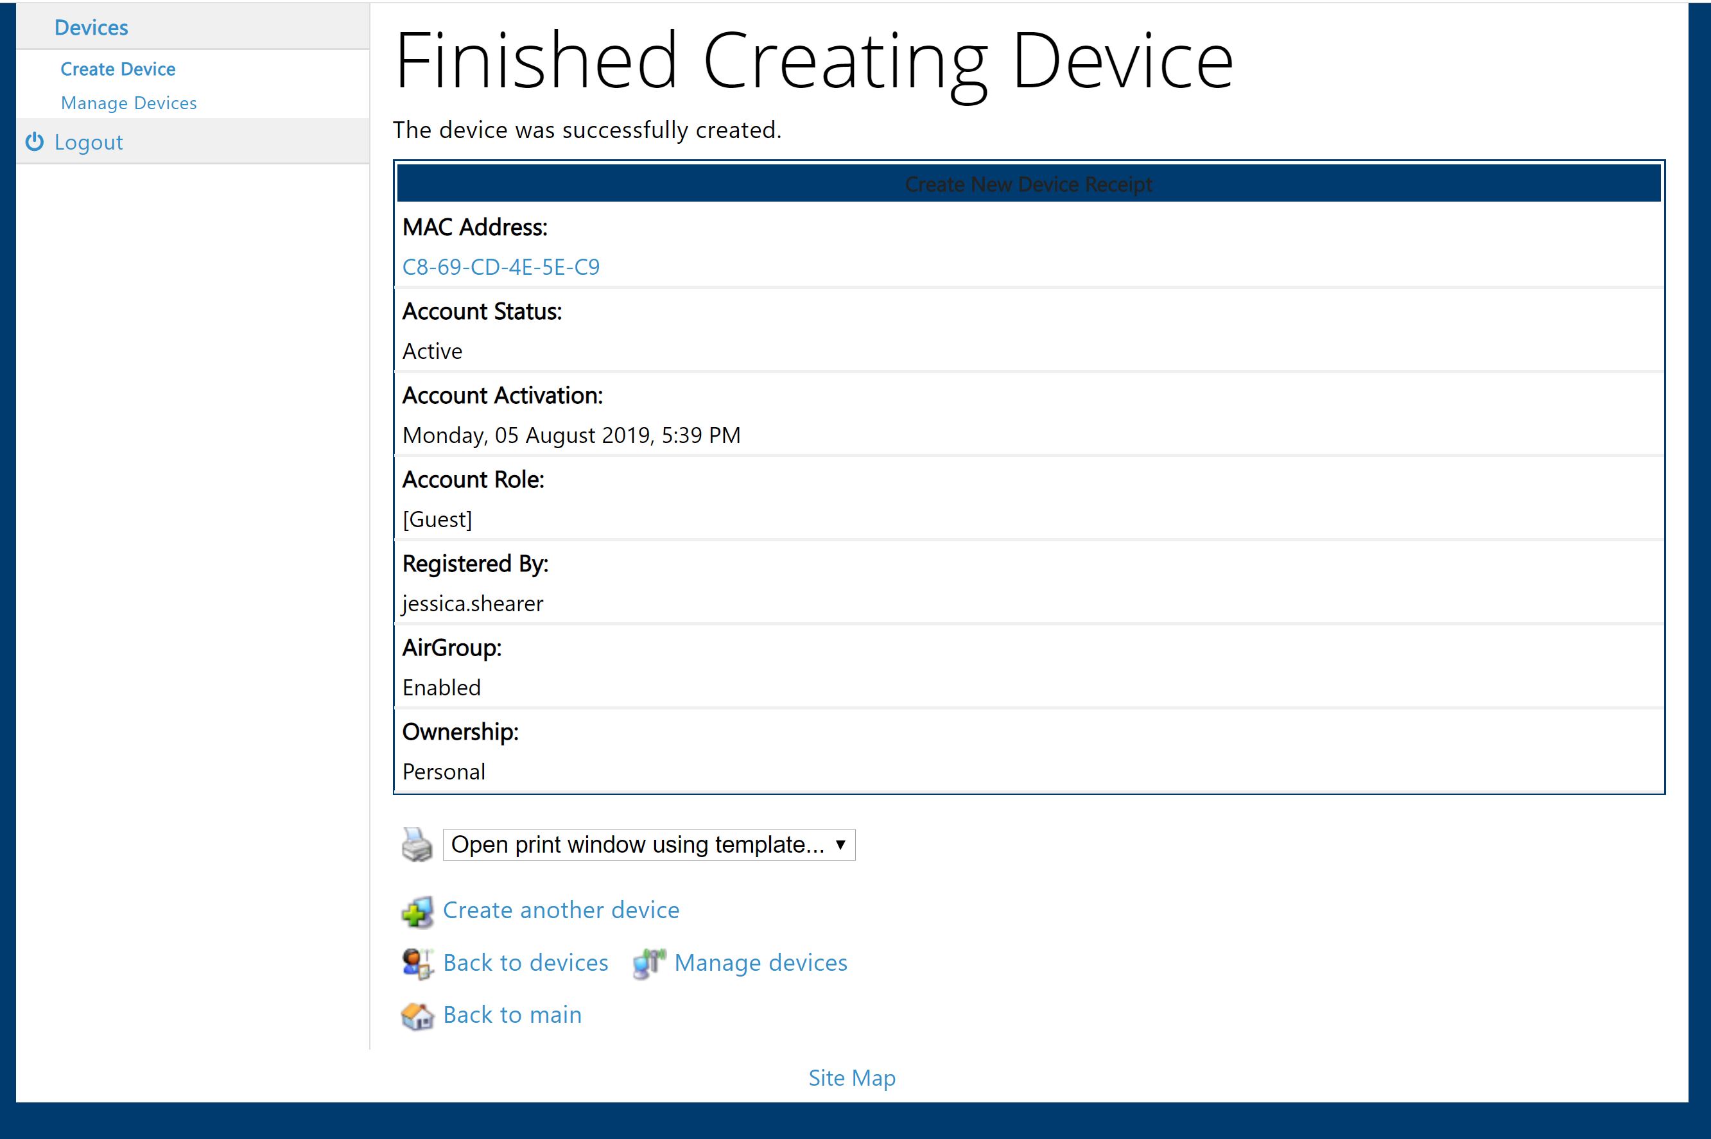The height and width of the screenshot is (1139, 1711).
Task: Click the Create New Device Receipt header
Action: pos(1029,184)
